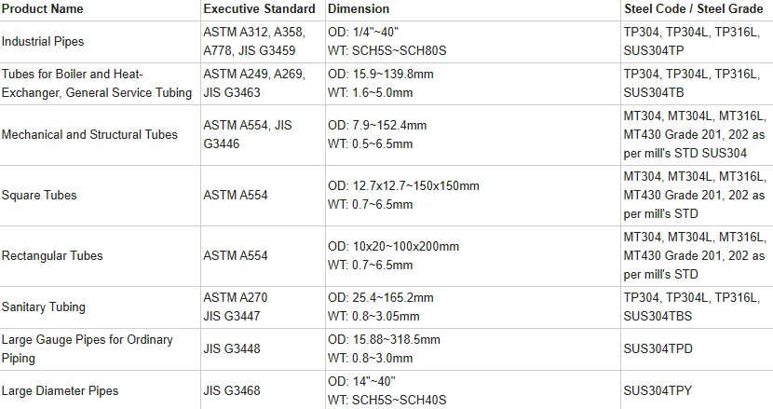Click the OD: 10x20~100x200mm dimension text
773x409 pixels.
coord(393,247)
